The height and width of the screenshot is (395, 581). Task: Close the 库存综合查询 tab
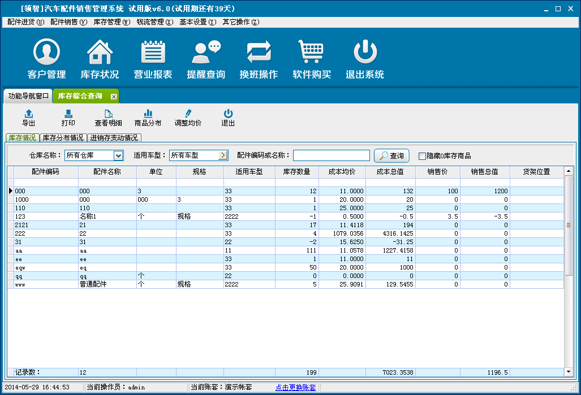coord(113,97)
